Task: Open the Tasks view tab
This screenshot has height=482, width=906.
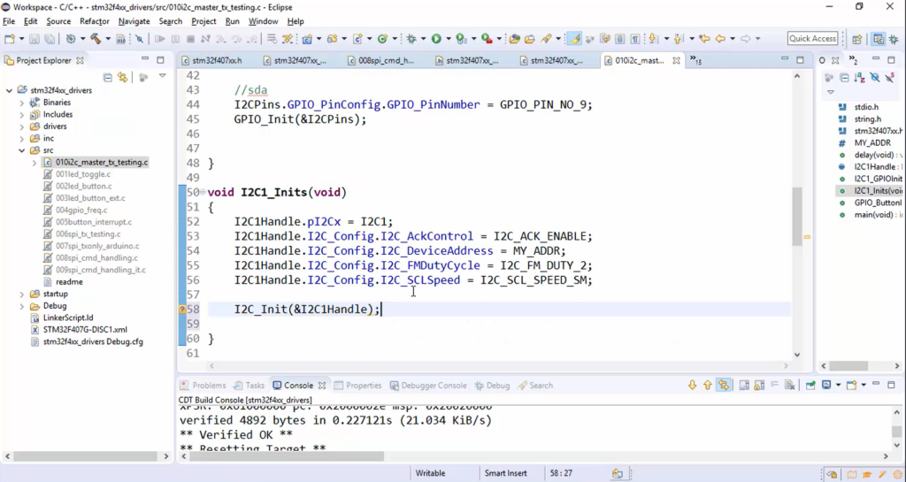Action: pyautogui.click(x=249, y=385)
